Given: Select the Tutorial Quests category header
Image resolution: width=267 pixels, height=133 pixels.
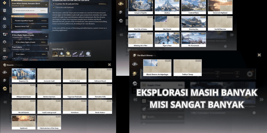Looking at the screenshot, I should click(x=30, y=16).
